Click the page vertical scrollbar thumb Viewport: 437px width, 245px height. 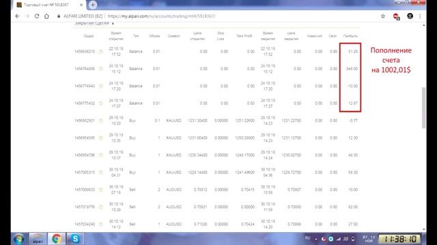[424, 108]
